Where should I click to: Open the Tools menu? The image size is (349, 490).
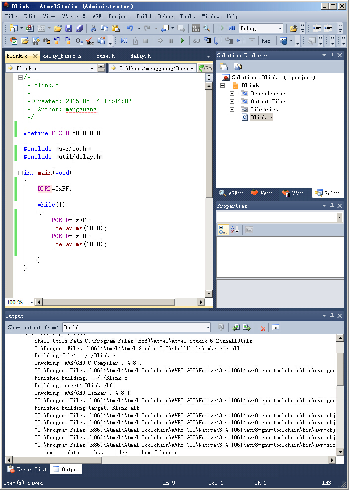point(187,16)
